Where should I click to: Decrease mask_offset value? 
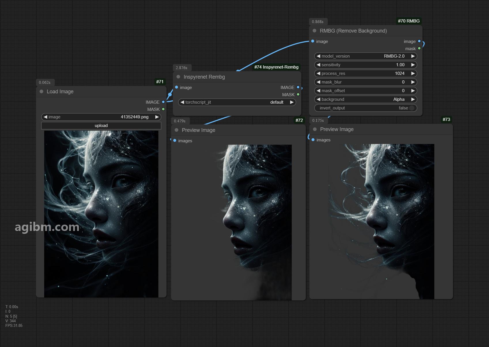pos(318,91)
